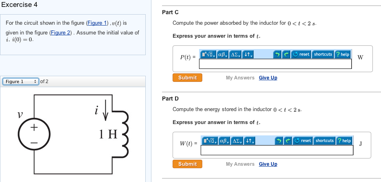The width and height of the screenshot is (381, 182).
Task: Open templates math menu in Part D toolbar
Action: pos(210,141)
